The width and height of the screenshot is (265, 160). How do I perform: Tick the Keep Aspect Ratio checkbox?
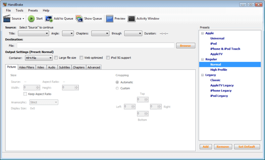pos(25,94)
